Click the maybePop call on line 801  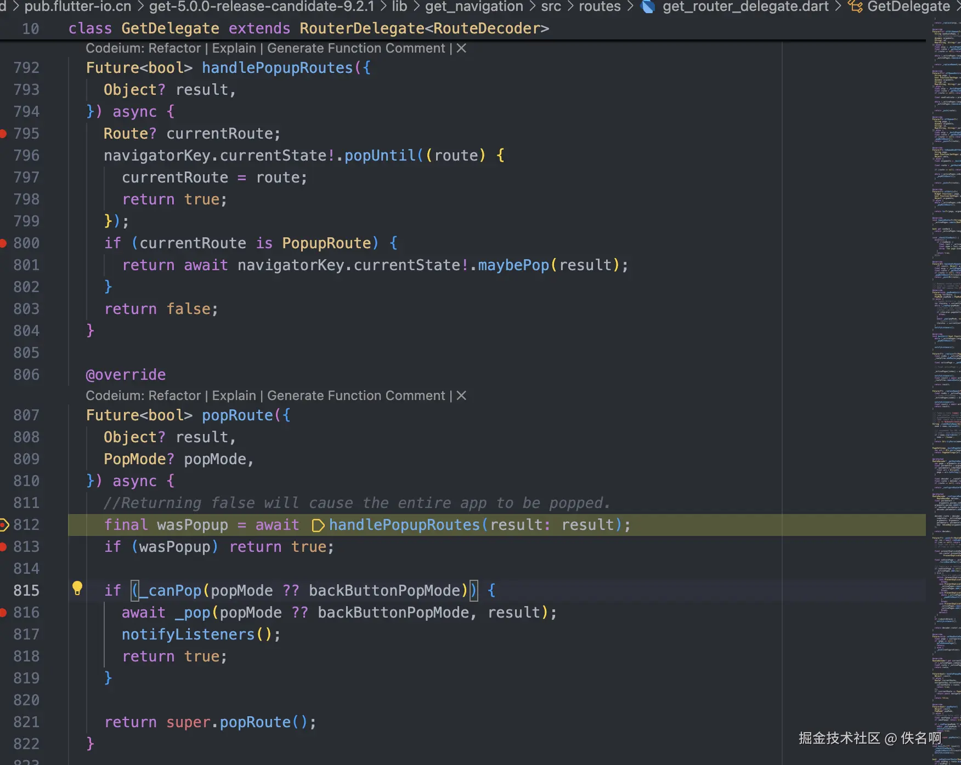coord(513,265)
